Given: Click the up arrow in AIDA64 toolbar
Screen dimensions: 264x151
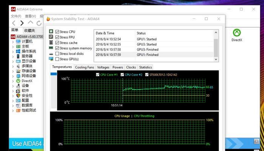Looking at the screenshot, I should tap(31, 23).
